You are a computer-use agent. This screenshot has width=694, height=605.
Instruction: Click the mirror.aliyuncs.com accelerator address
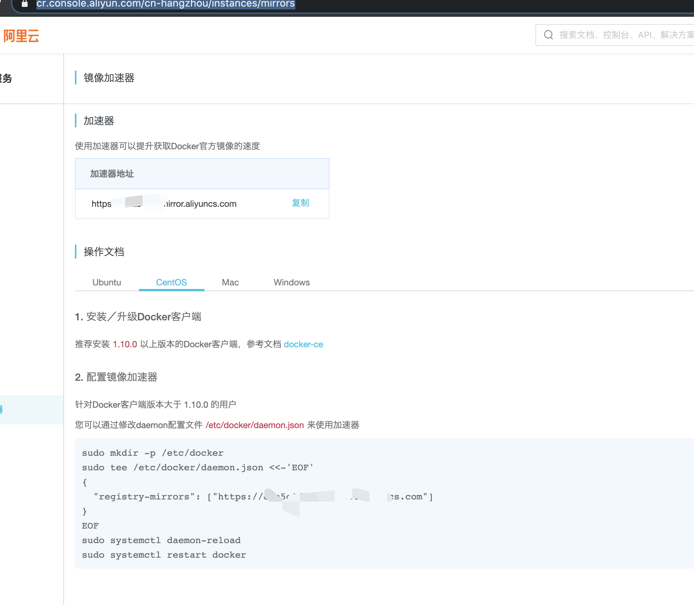coord(164,204)
